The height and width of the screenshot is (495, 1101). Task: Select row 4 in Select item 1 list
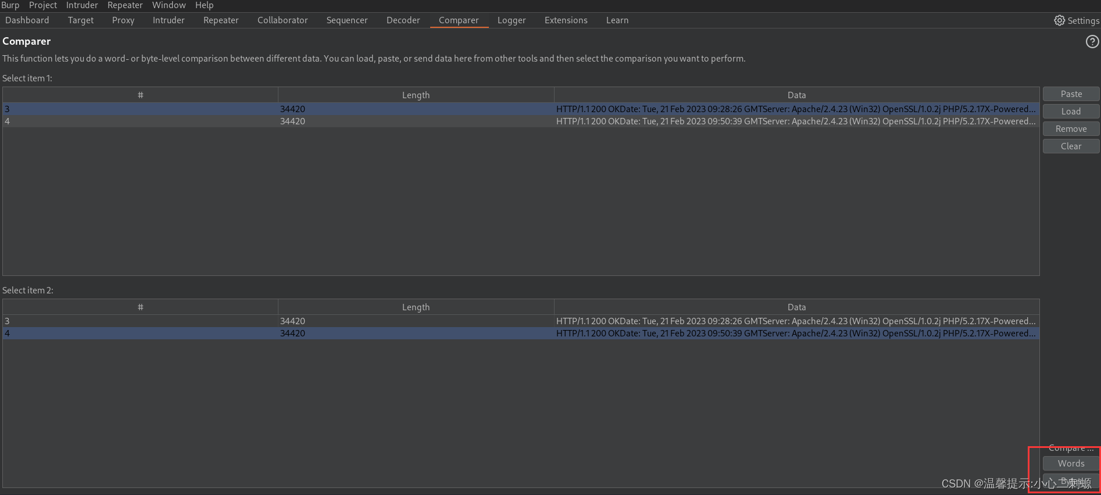[521, 121]
